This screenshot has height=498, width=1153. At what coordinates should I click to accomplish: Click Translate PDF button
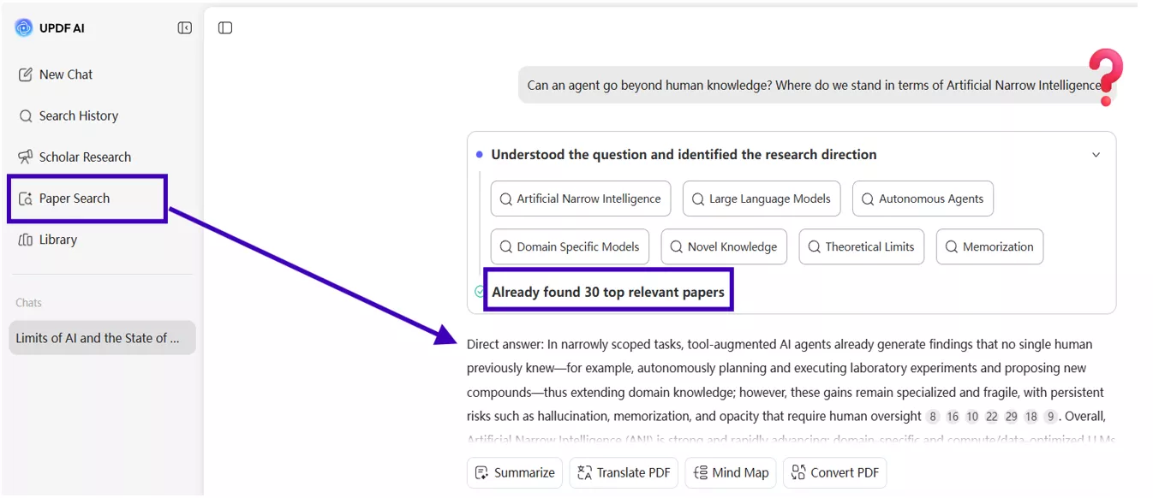coord(624,472)
